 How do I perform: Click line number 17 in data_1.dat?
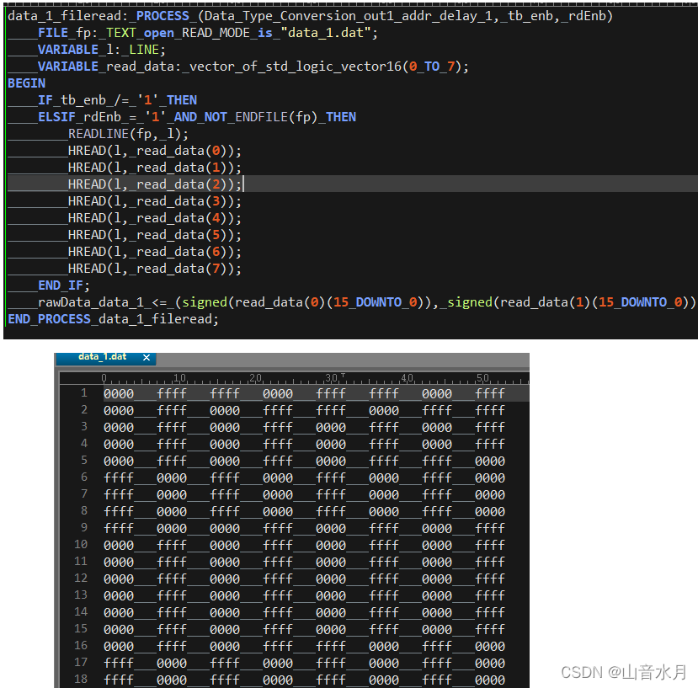click(81, 663)
